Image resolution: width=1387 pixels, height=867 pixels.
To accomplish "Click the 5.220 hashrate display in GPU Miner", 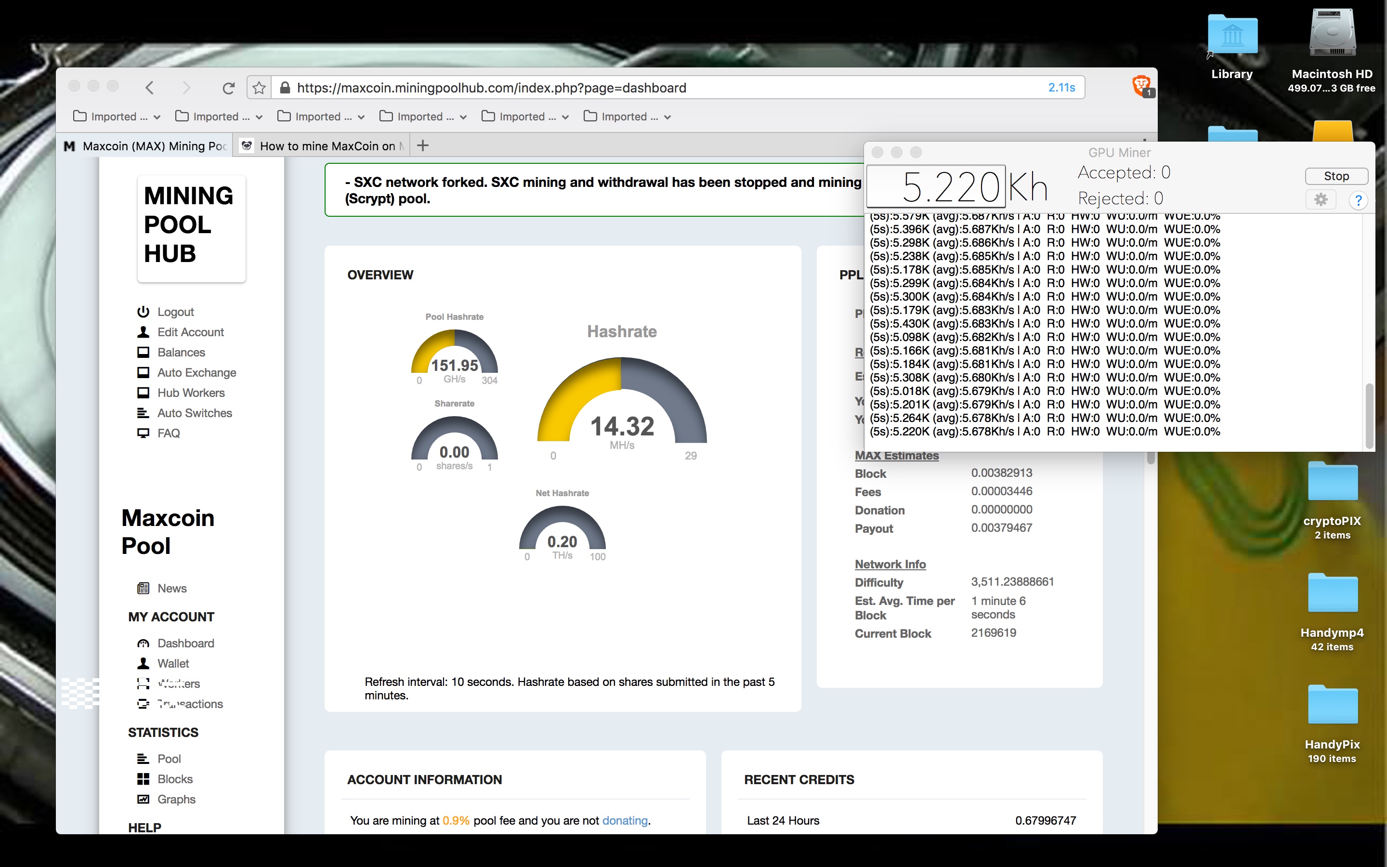I will click(935, 186).
